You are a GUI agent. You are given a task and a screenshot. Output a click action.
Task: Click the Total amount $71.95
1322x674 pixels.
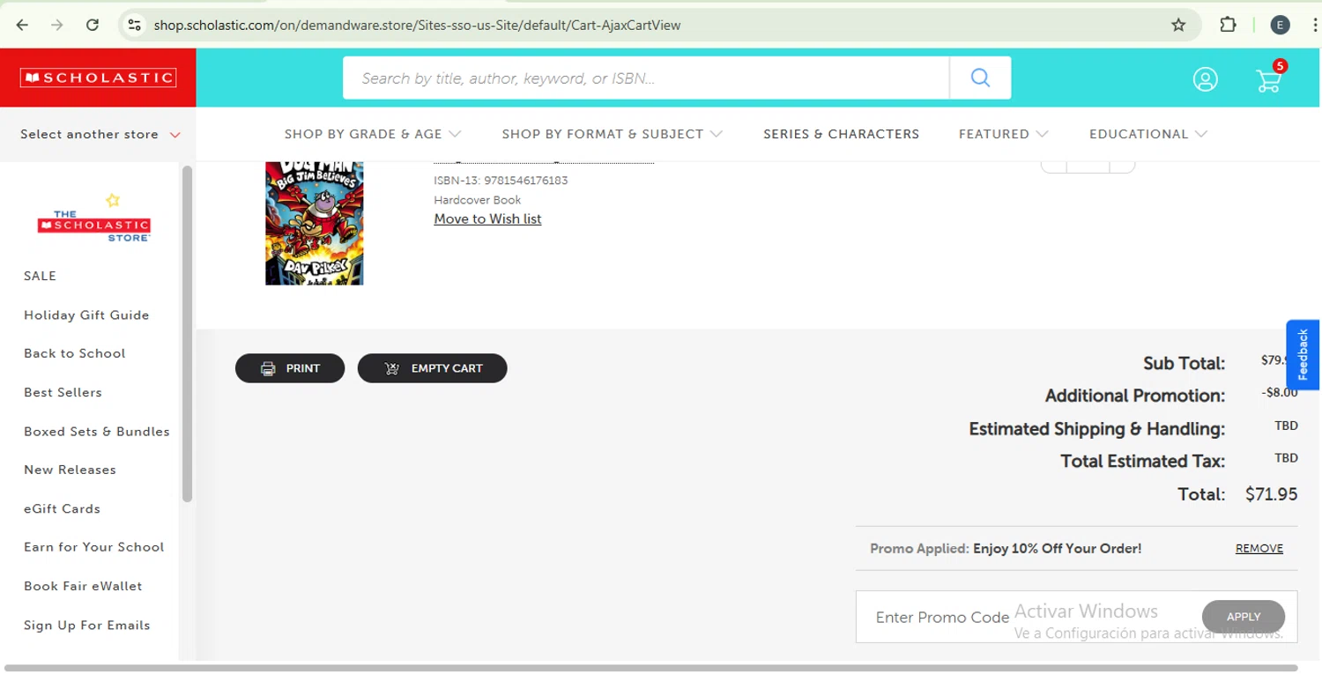point(1271,494)
